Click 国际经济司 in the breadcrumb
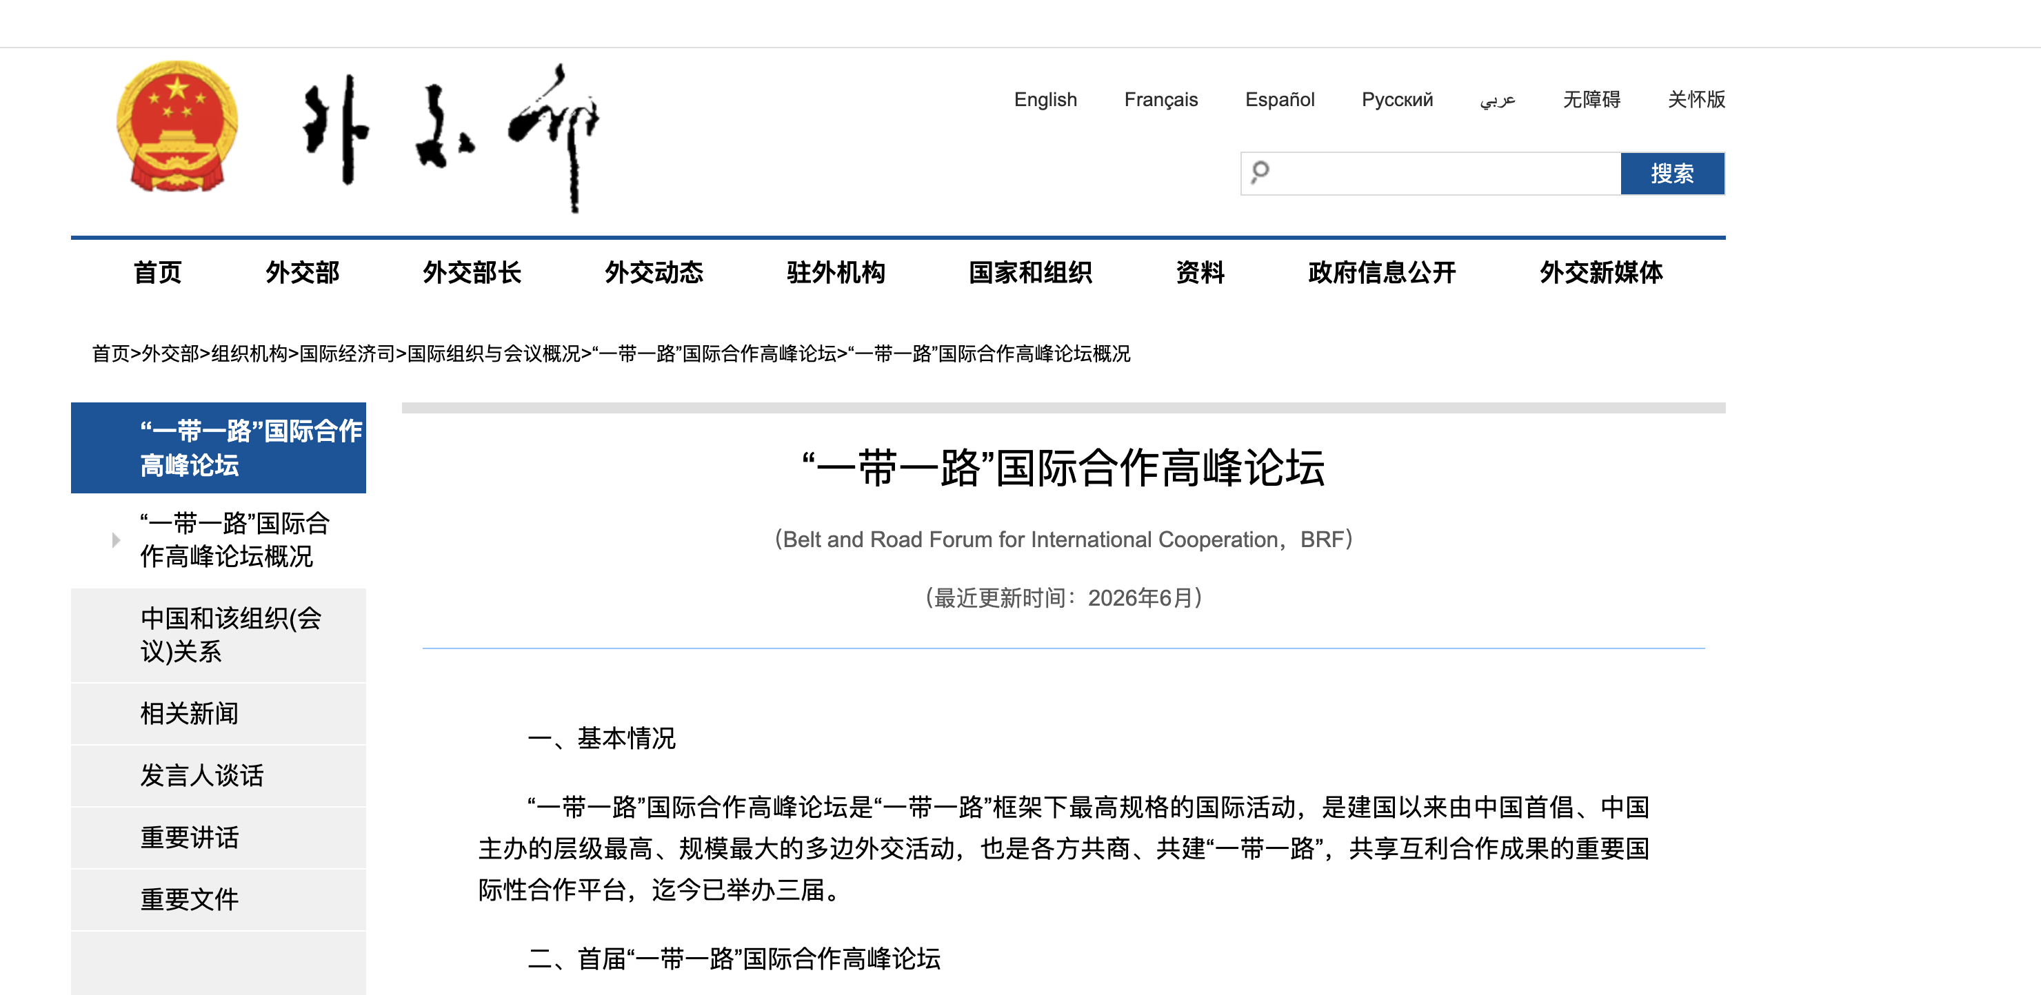 point(347,353)
